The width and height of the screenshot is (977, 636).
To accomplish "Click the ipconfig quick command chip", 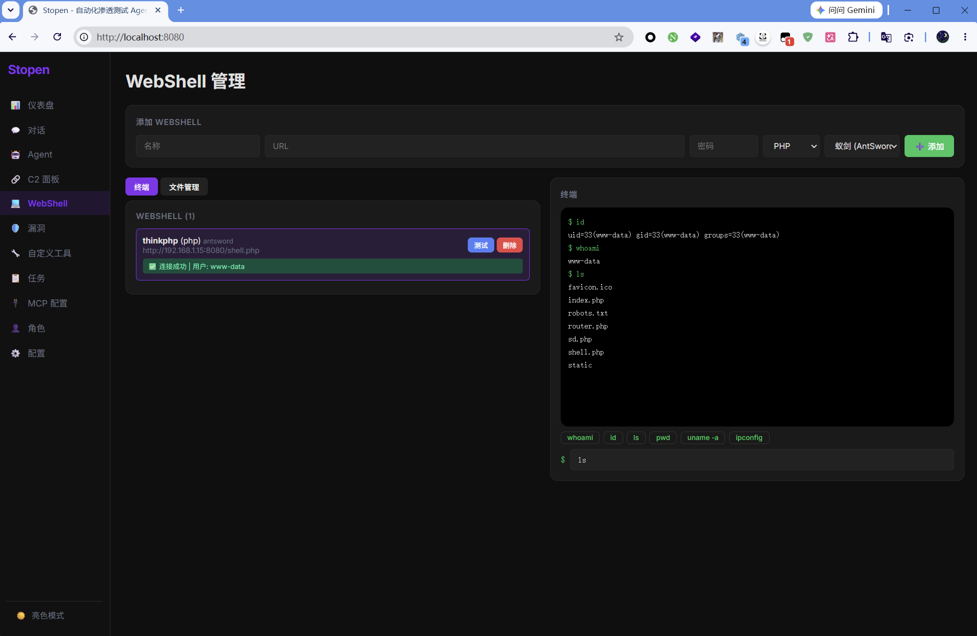I will pos(749,437).
